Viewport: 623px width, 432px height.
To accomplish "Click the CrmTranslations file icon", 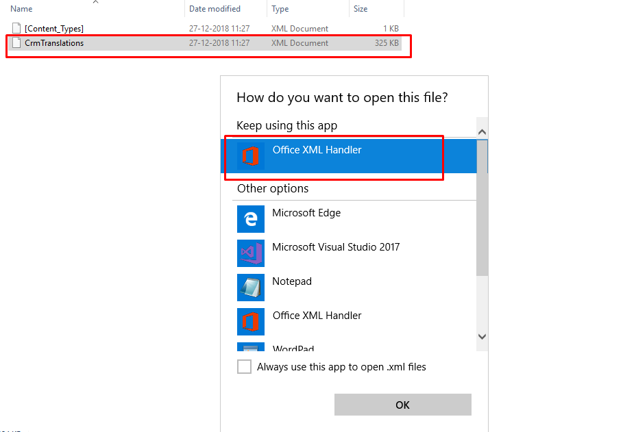I will (16, 43).
